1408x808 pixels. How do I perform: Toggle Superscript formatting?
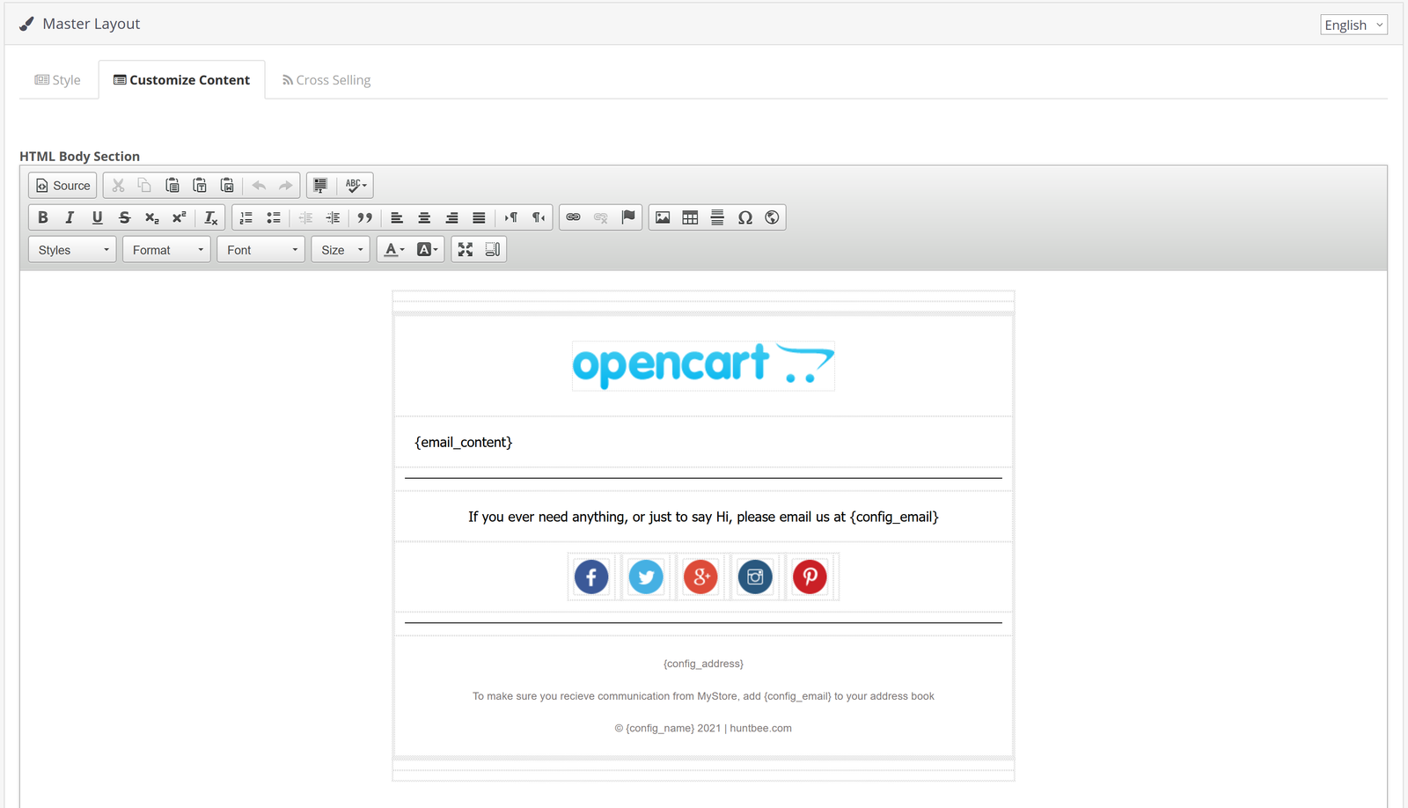[179, 217]
